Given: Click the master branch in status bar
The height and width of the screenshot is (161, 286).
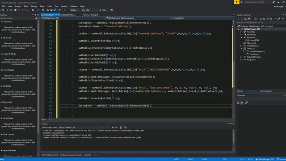Looking at the screenshot, I should click(282, 159).
